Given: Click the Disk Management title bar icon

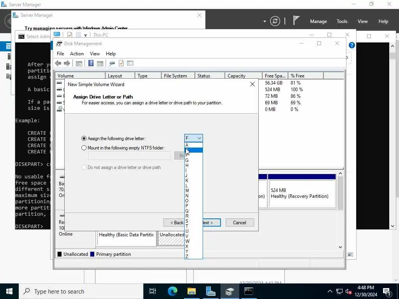Looking at the screenshot, I should [59, 44].
